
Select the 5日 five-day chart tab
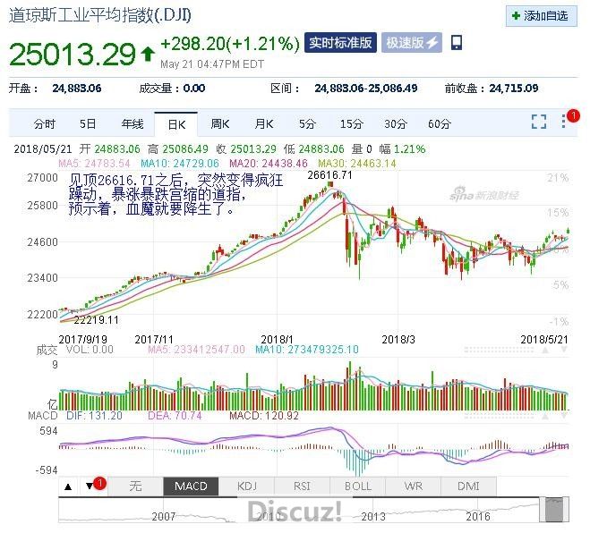88,123
